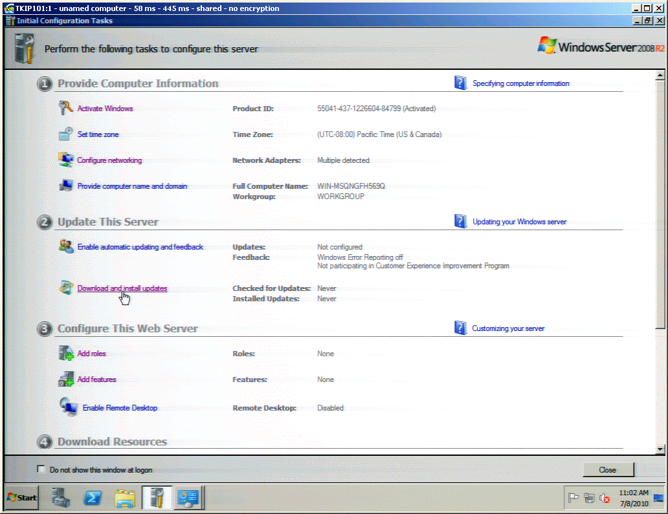This screenshot has height=514, width=668.
Task: Click the Provide Computer Information heading
Action: click(138, 83)
